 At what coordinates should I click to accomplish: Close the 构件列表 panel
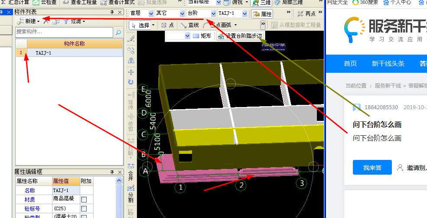[120, 12]
